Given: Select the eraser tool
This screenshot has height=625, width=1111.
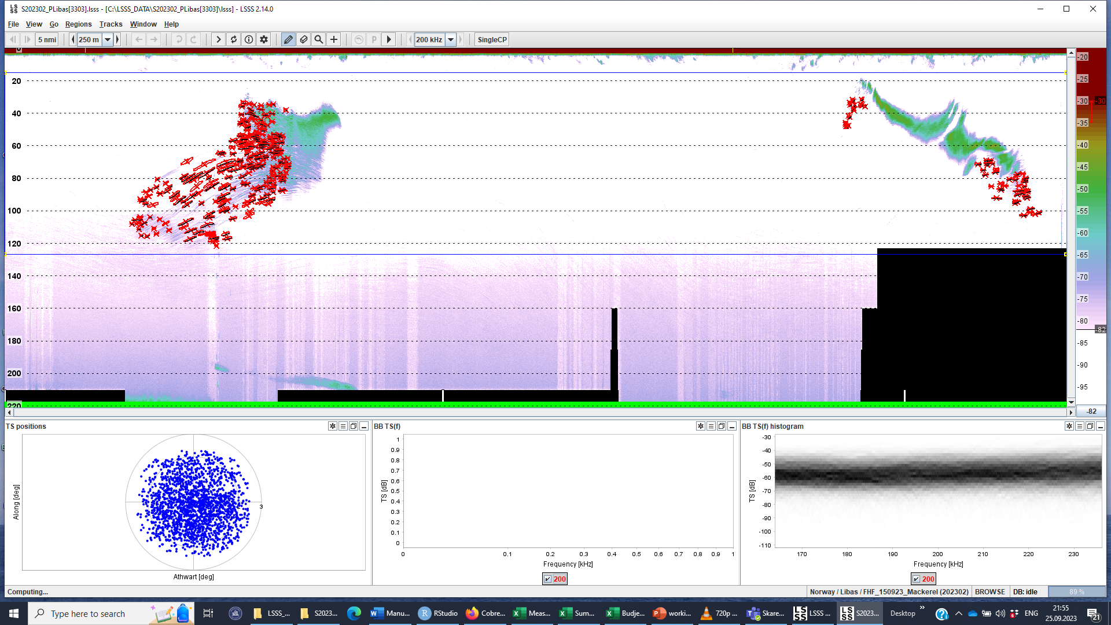Looking at the screenshot, I should tap(303, 39).
